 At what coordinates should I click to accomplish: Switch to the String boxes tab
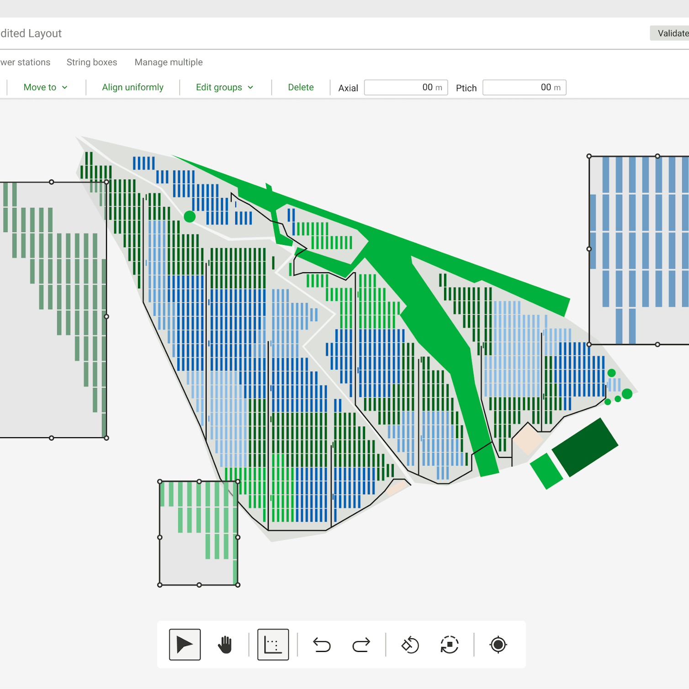92,62
